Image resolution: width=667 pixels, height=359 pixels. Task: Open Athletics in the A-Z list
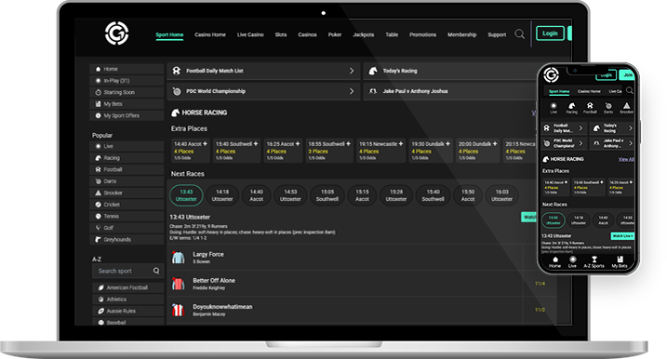(x=128, y=299)
